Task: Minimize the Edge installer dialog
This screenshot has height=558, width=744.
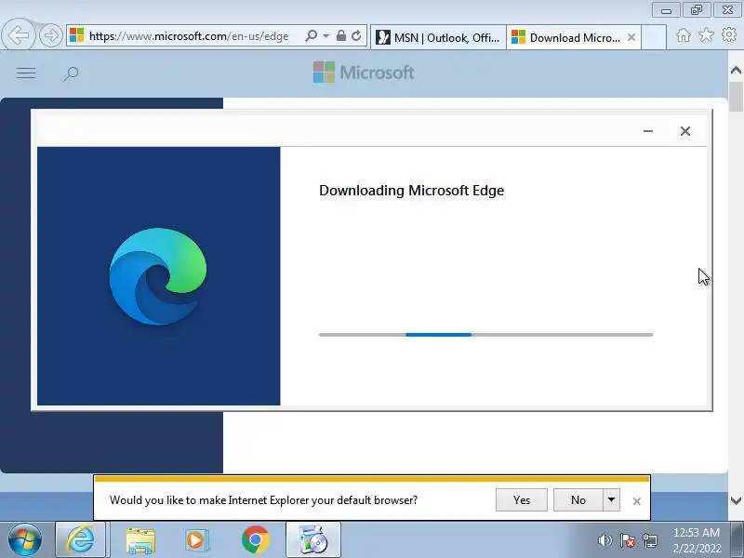Action: click(648, 131)
